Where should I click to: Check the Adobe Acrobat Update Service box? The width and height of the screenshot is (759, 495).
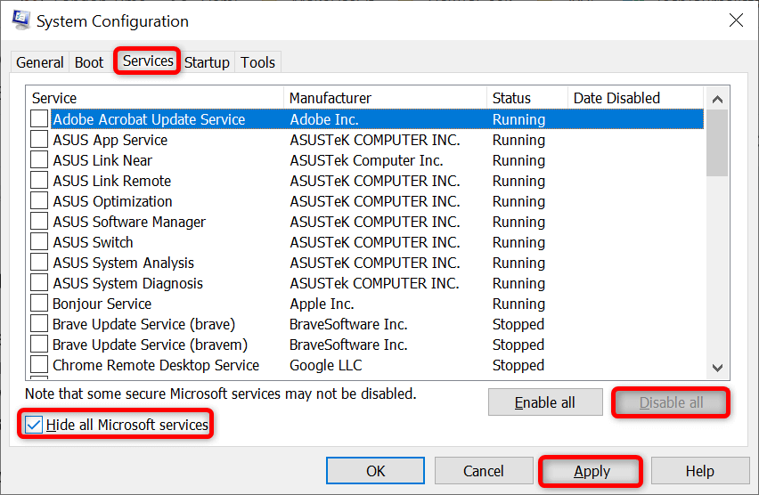click(x=39, y=119)
